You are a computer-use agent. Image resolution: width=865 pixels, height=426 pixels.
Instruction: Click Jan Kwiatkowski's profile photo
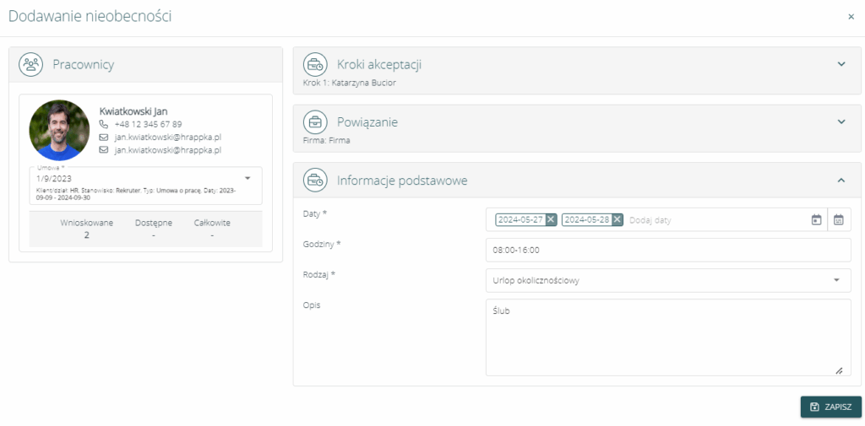coord(60,130)
